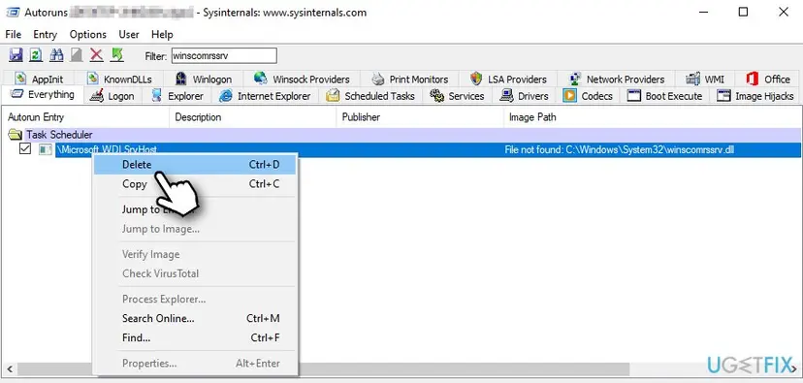Switch to the Office tab
The height and width of the screenshot is (383, 803).
[x=768, y=79]
